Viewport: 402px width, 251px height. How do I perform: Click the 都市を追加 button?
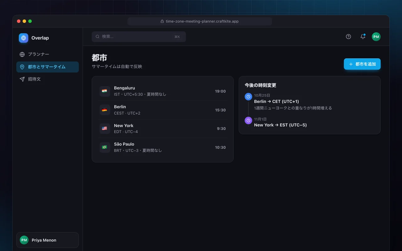(x=362, y=64)
